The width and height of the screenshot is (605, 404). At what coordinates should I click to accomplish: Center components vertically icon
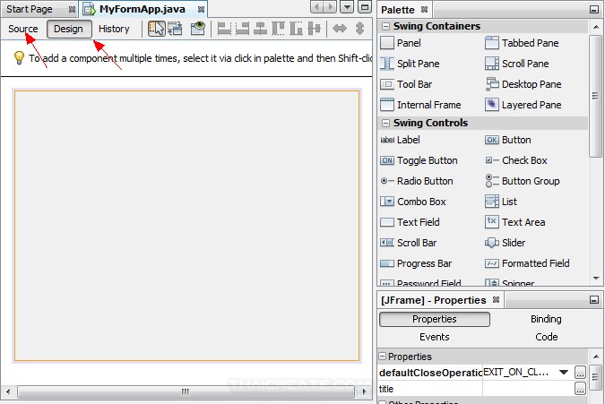314,29
